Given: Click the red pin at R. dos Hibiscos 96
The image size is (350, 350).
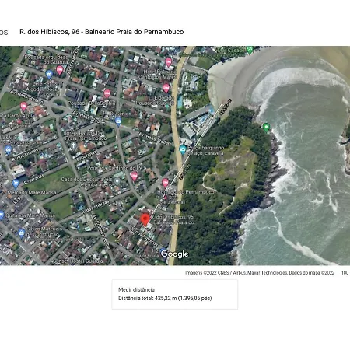Looking at the screenshot, I should point(145,219).
